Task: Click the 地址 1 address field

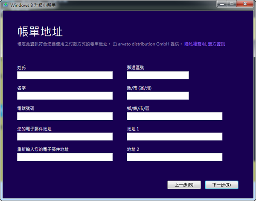Action: pyautogui.click(x=175, y=137)
